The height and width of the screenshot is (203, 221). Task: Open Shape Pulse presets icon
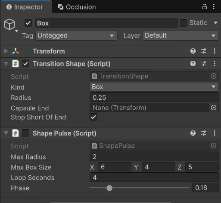coord(204,133)
